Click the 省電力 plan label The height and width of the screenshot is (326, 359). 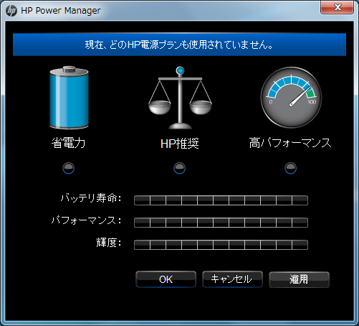[x=69, y=143]
